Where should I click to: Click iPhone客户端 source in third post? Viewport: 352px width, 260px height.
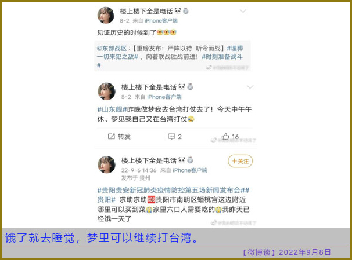click(190, 170)
